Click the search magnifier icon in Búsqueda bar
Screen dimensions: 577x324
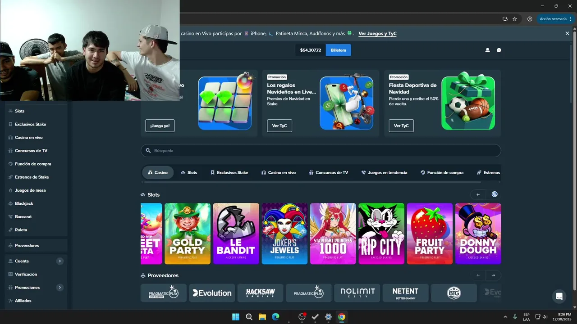click(148, 151)
